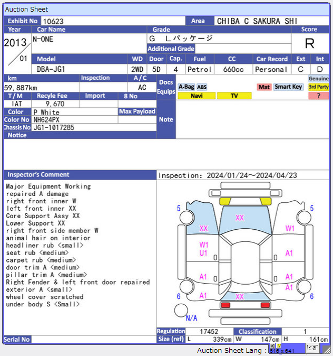Click the car name N-ONE
Screen dimensions: 333x356
(43, 39)
